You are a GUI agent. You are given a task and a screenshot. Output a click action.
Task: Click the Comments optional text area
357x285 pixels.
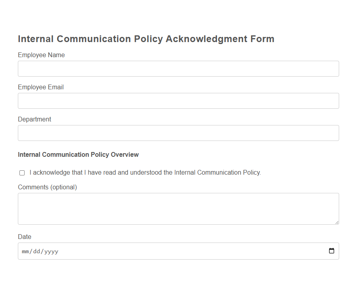pos(178,208)
